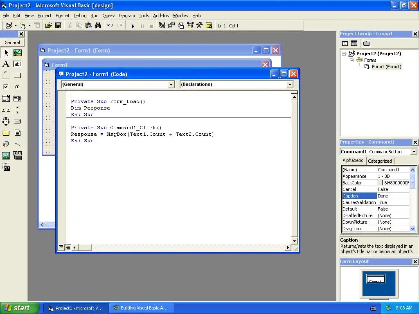Save the project with the floppy icon

click(x=58, y=26)
